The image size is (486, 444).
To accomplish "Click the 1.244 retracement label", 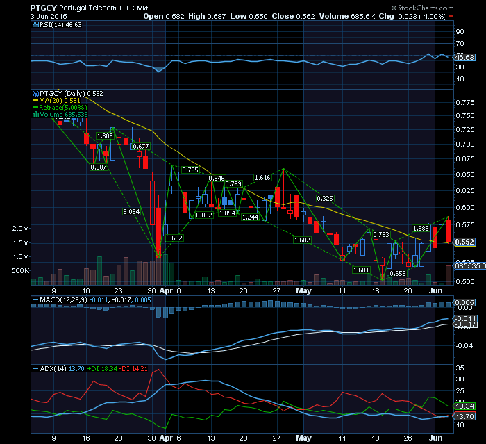I will pyautogui.click(x=251, y=217).
